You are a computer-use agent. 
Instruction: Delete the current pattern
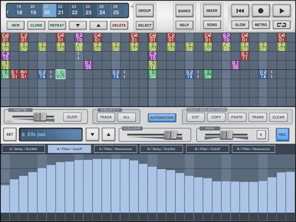click(x=119, y=25)
